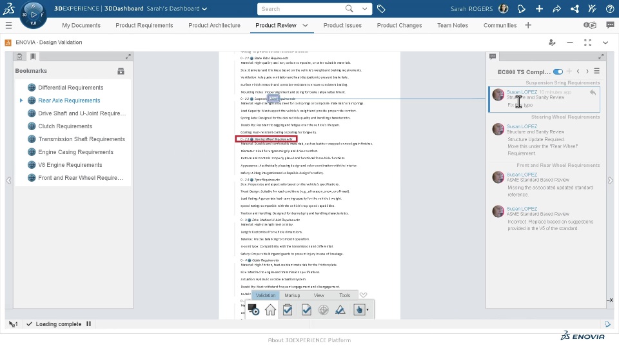Click the plus icon in the top bar
This screenshot has height=348, width=619.
[539, 8]
